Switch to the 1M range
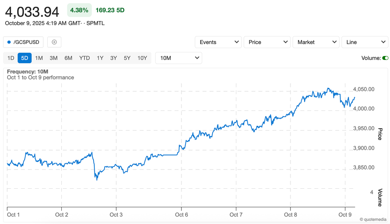This screenshot has width=390, height=224. [x=39, y=58]
